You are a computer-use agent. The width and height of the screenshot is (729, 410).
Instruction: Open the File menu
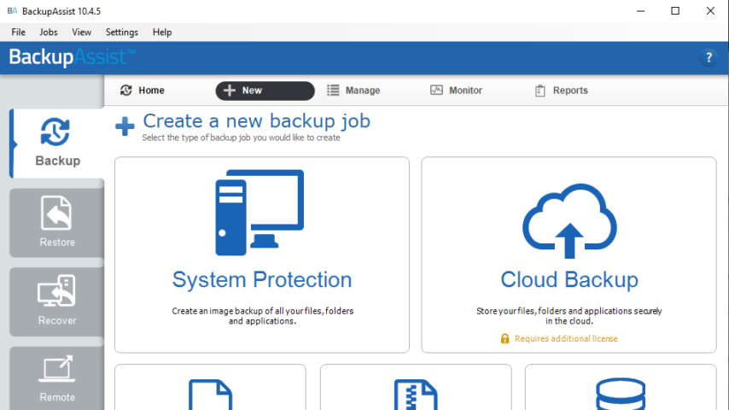point(18,32)
